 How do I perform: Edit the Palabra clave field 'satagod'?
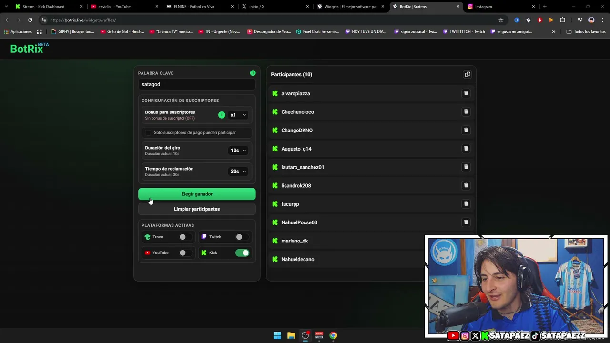(197, 84)
